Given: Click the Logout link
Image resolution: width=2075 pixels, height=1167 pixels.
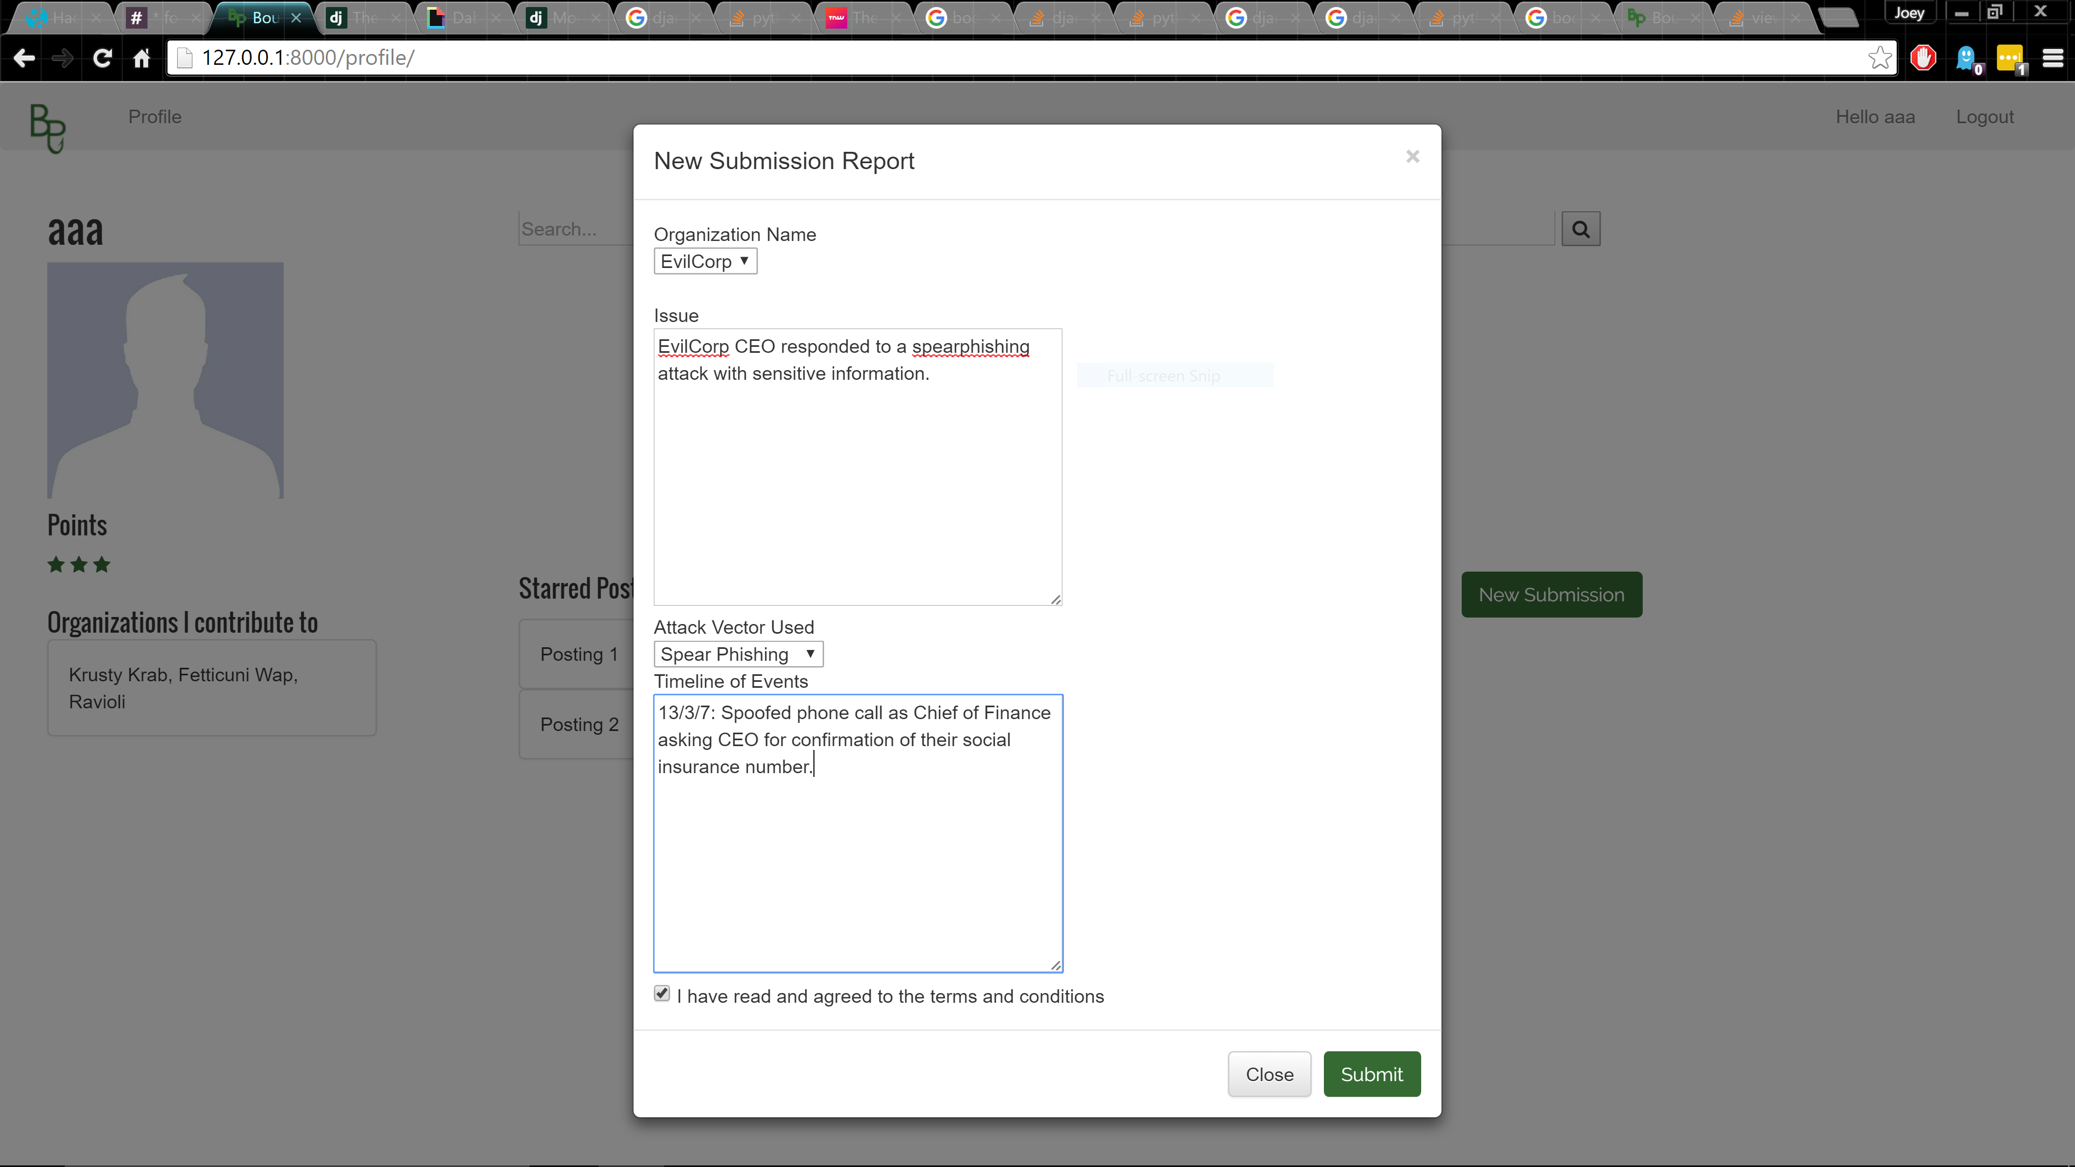Looking at the screenshot, I should (x=1984, y=117).
